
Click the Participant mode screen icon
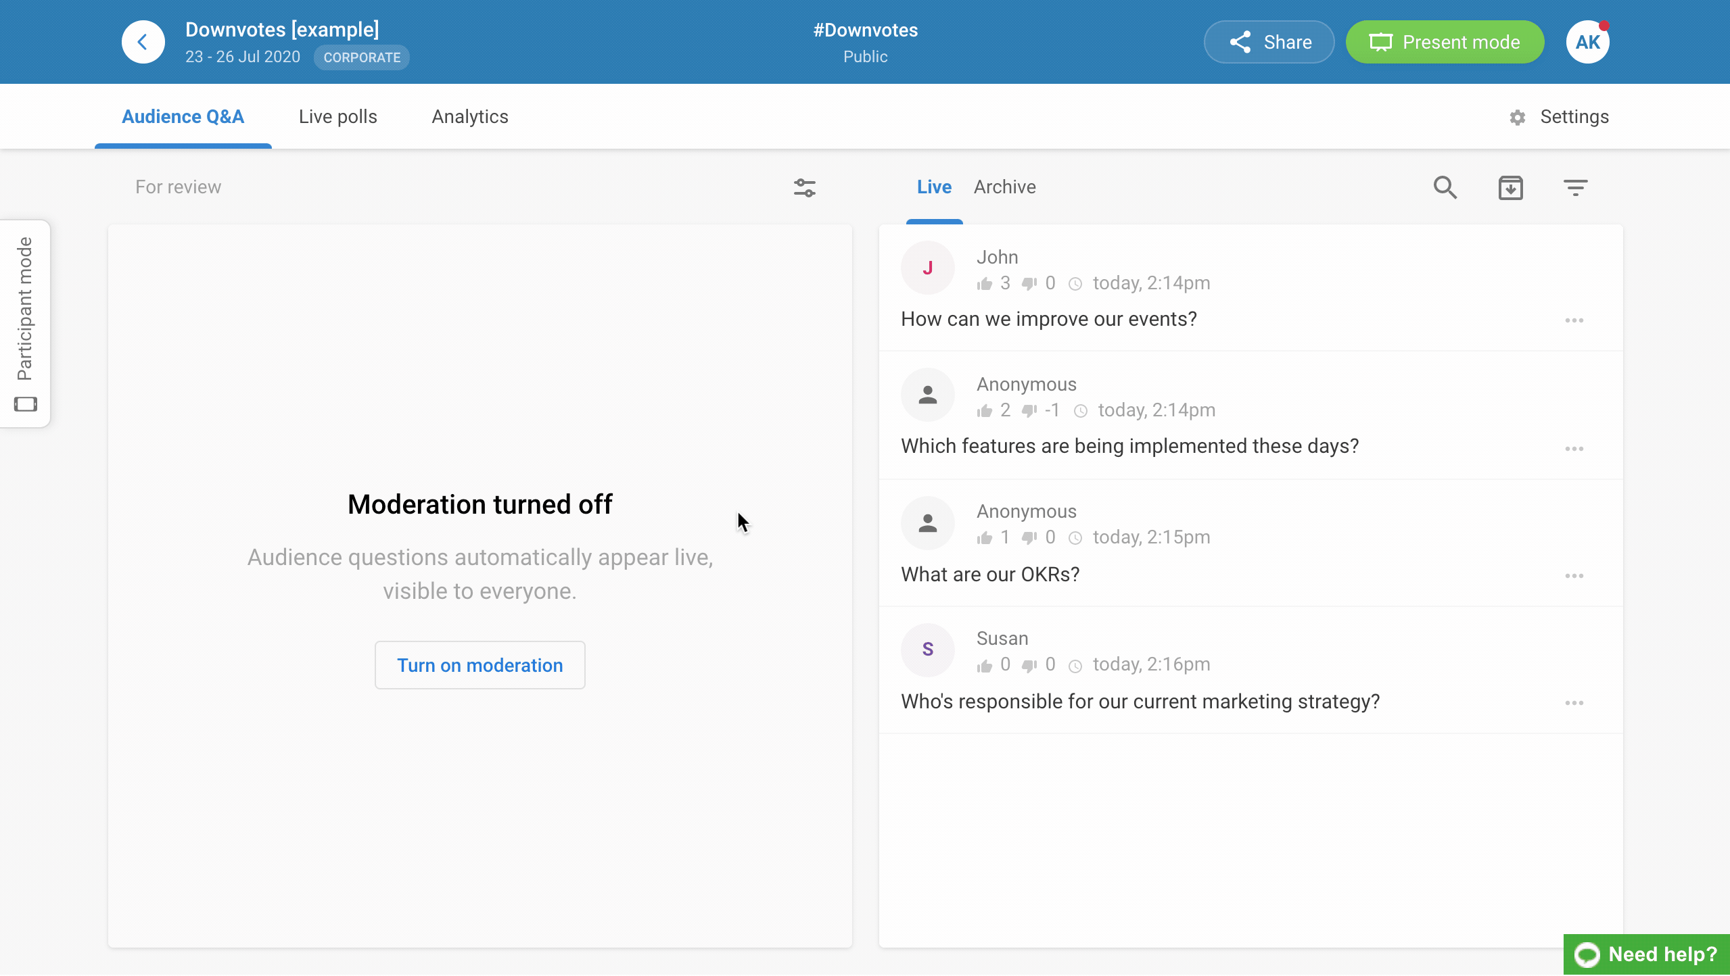[x=26, y=404]
